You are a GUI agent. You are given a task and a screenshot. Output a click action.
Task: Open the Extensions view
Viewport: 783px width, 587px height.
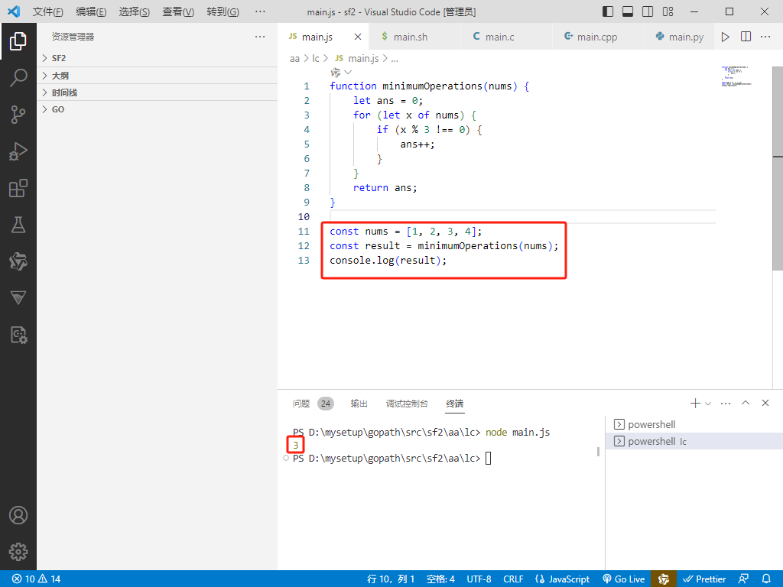pos(18,188)
